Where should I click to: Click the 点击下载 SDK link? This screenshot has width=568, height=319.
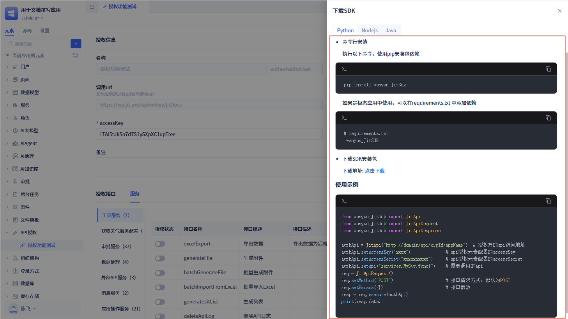click(x=375, y=171)
